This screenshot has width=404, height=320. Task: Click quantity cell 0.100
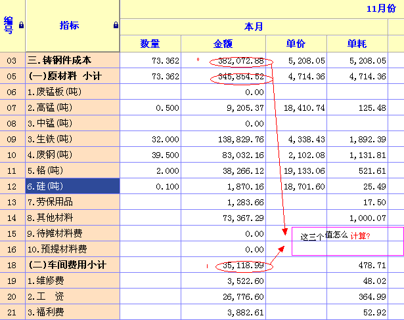point(150,186)
